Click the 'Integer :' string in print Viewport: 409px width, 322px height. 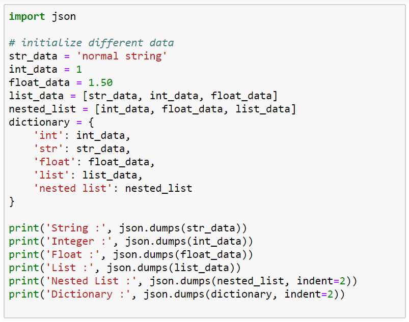[x=79, y=241]
